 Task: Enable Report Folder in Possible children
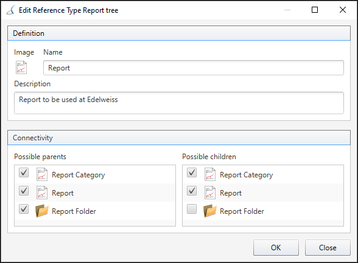coord(192,209)
